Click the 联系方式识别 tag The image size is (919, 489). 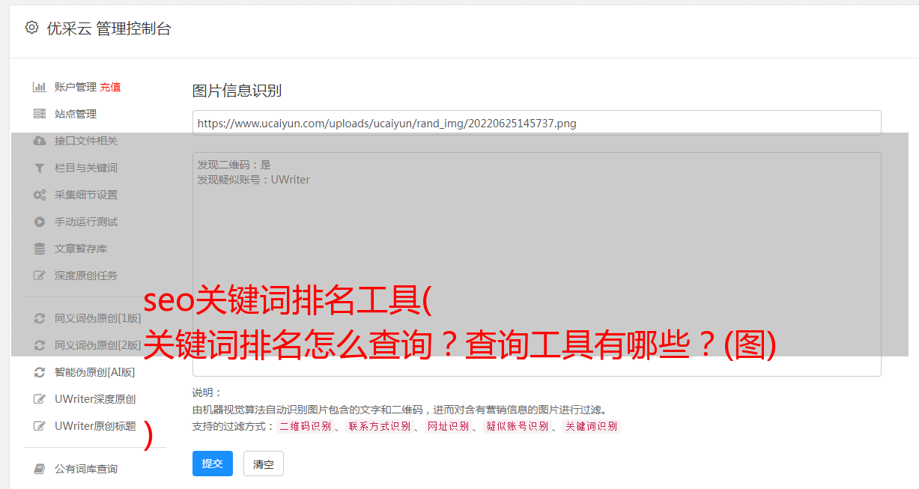point(379,426)
